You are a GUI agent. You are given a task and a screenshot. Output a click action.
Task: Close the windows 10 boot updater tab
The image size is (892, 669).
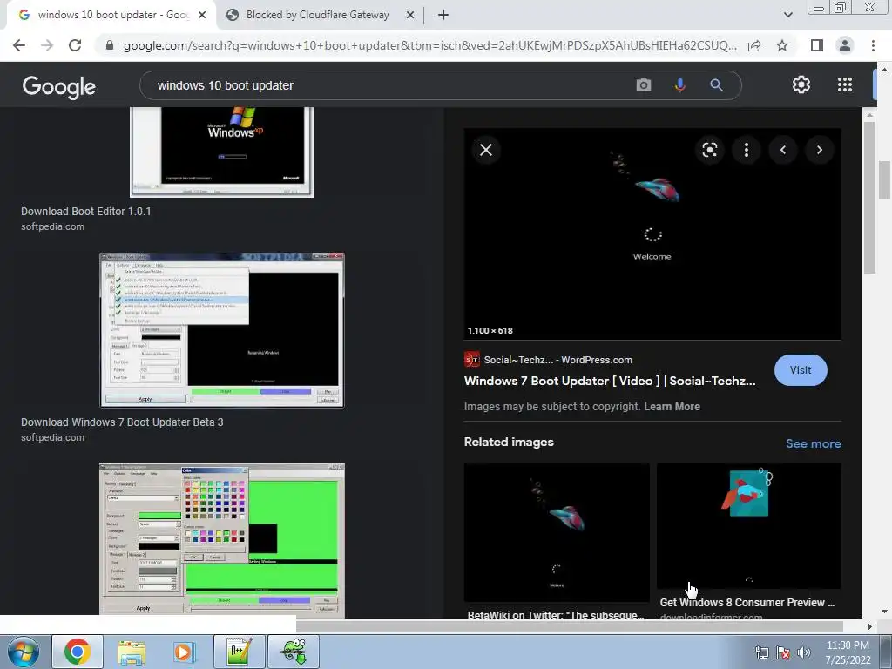[202, 16]
